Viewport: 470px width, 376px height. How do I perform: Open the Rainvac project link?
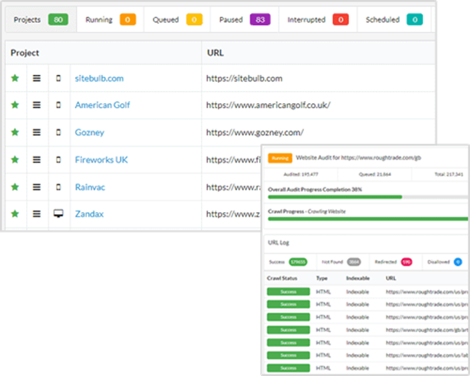(90, 187)
